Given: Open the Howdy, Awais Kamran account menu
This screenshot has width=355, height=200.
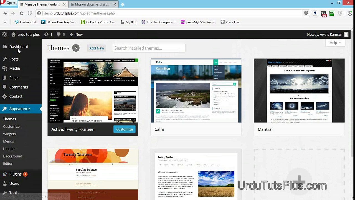Looking at the screenshot, I should (328, 34).
